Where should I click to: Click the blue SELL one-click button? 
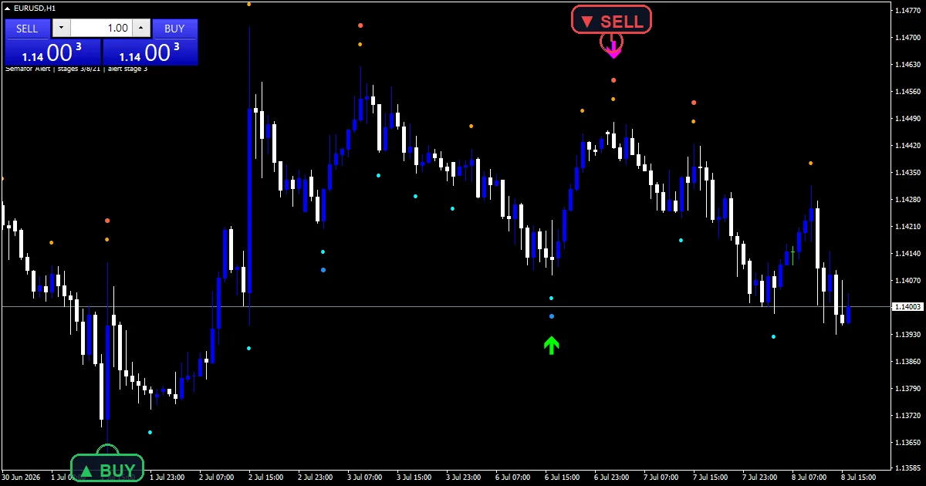point(27,29)
